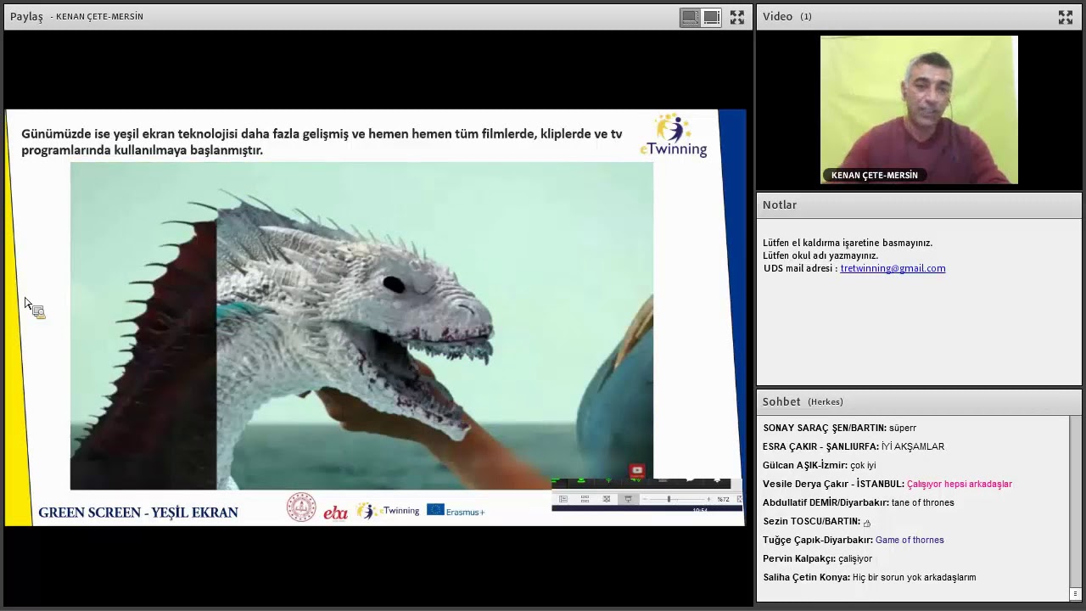Click the footer eTwinning logo
Screen dimensions: 1086x611
pyautogui.click(x=388, y=510)
